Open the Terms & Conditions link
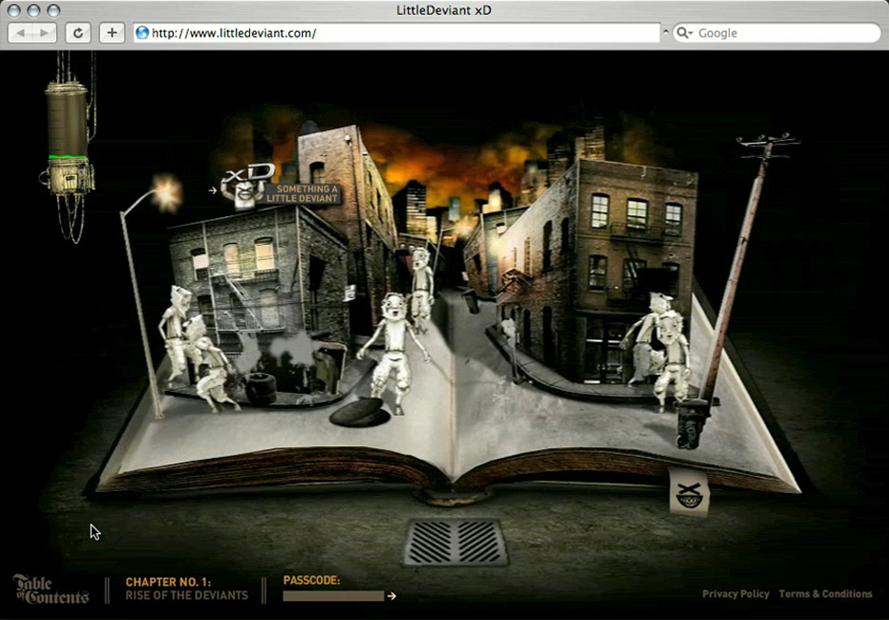Image resolution: width=889 pixels, height=620 pixels. coord(825,594)
